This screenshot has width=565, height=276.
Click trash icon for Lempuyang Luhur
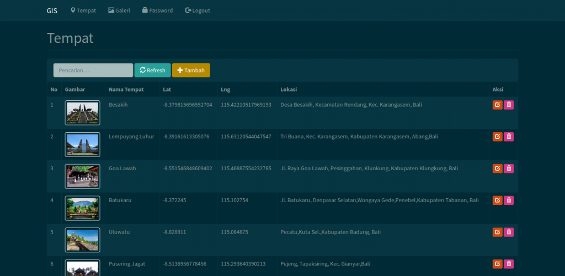tap(509, 137)
